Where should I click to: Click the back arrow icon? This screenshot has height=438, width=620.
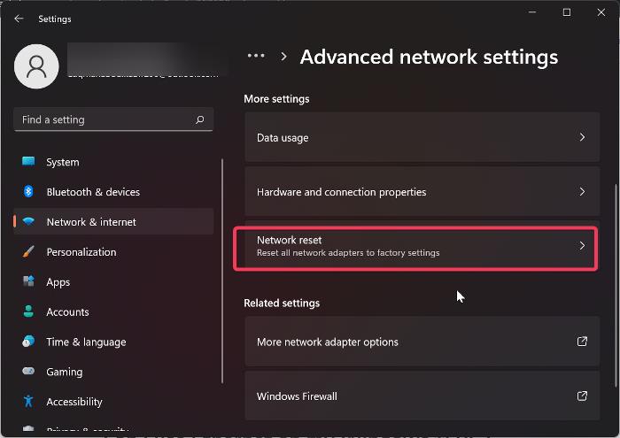coord(19,18)
